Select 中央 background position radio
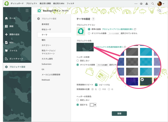This screenshot has height=122, width=168. point(100,89)
